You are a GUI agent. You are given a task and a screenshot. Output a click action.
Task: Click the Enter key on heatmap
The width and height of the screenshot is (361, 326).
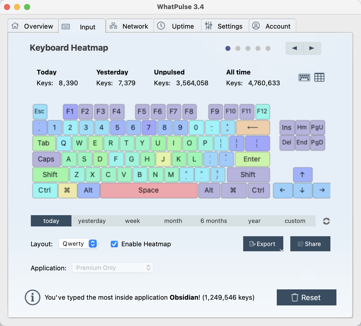[x=252, y=159]
